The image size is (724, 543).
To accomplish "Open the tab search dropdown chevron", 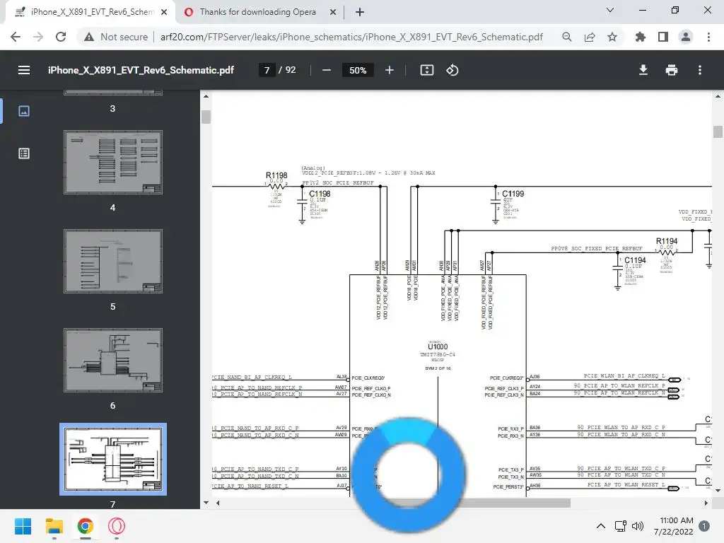I will coord(610,10).
